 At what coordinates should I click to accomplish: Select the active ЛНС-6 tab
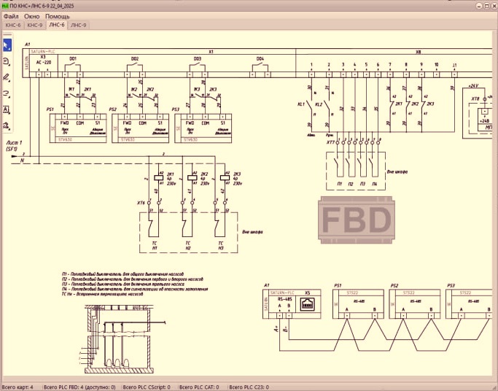pyautogui.click(x=56, y=25)
